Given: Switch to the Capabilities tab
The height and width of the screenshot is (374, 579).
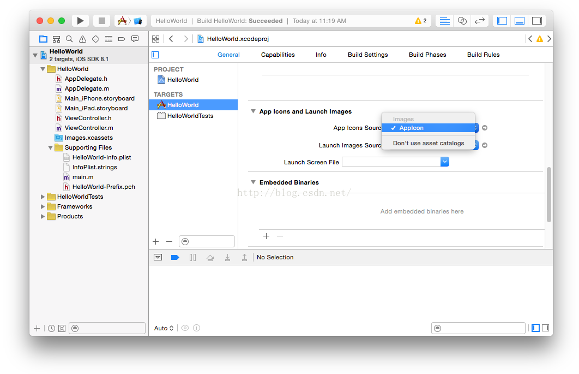Looking at the screenshot, I should coord(278,55).
